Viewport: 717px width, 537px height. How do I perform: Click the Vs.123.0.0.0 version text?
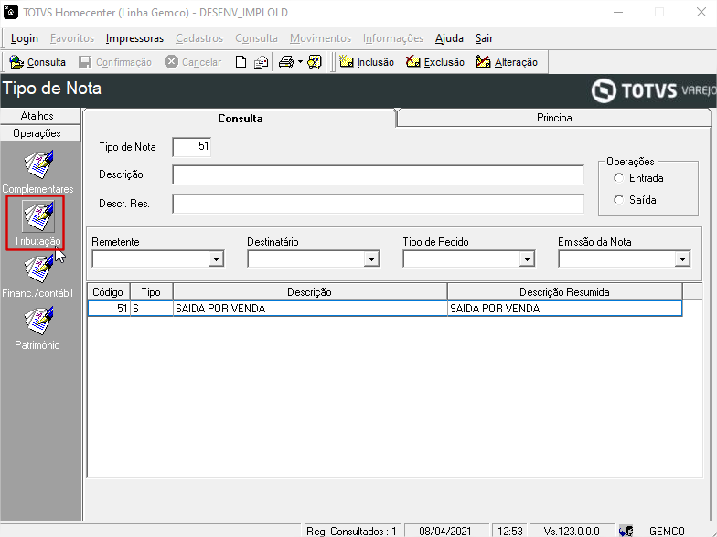click(x=572, y=532)
